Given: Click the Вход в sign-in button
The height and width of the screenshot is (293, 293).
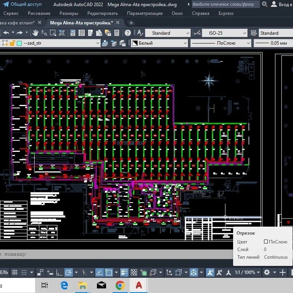Looking at the screenshot, I should pos(282,4).
